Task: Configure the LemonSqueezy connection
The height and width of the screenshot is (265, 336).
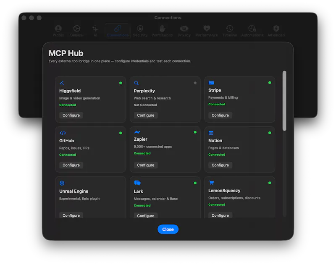Action: pyautogui.click(x=220, y=215)
